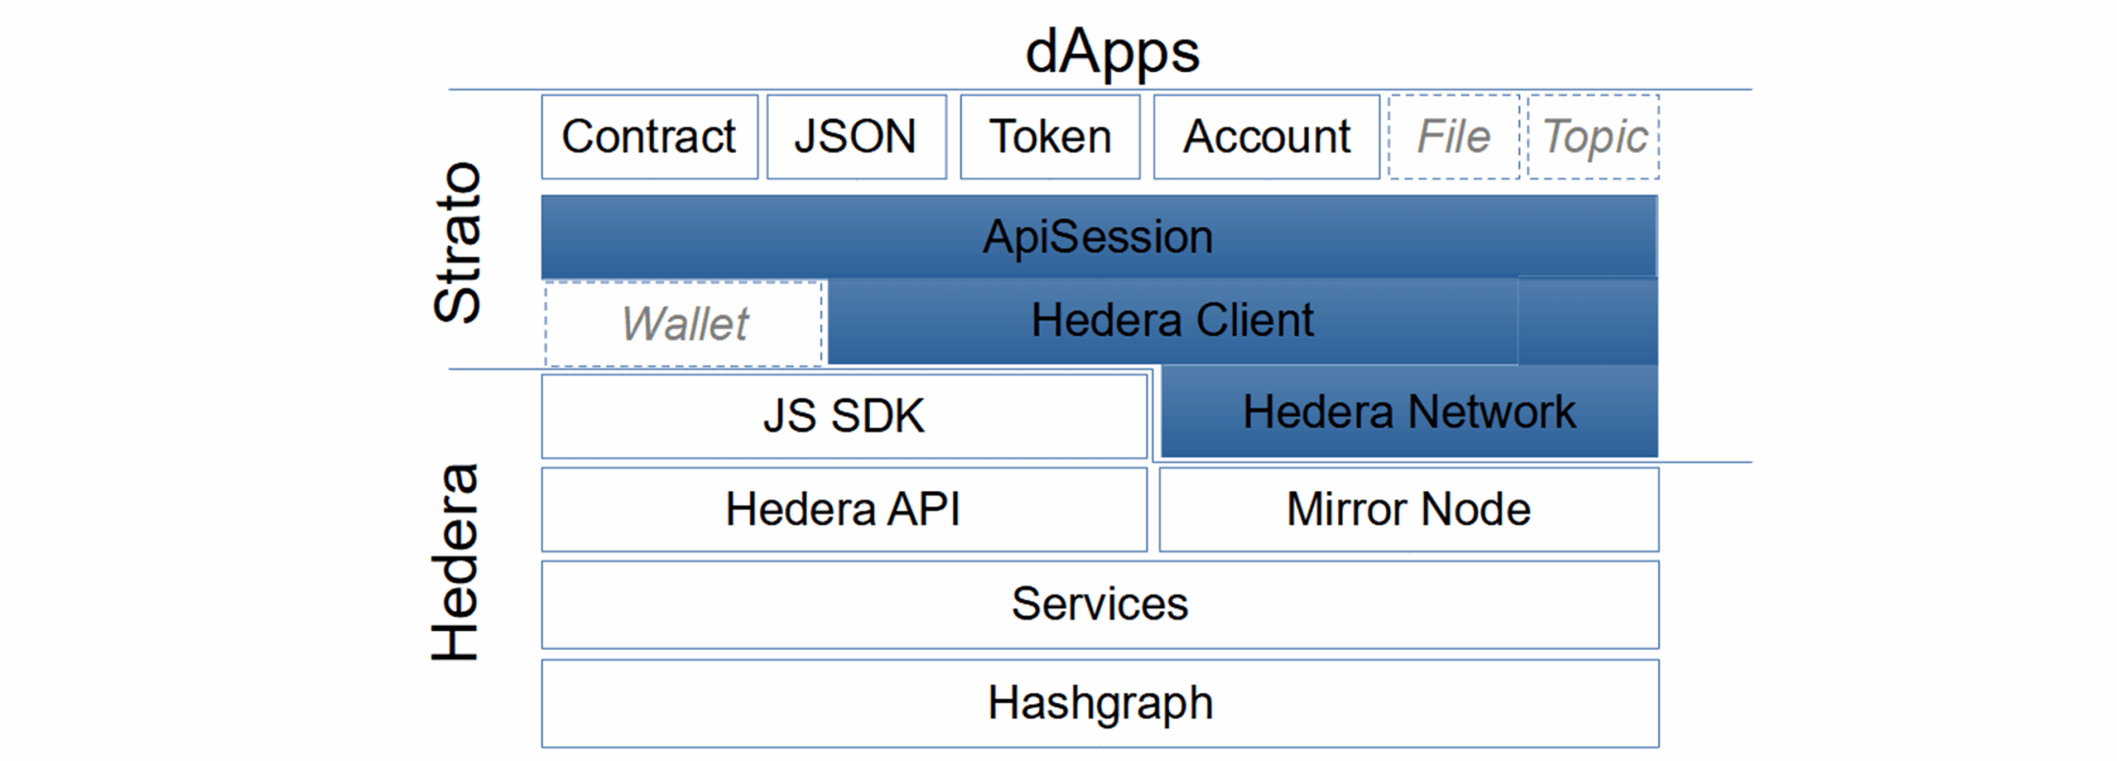Click the Hashgraph layer bar
Screen dimensions: 2117x761
click(1099, 704)
